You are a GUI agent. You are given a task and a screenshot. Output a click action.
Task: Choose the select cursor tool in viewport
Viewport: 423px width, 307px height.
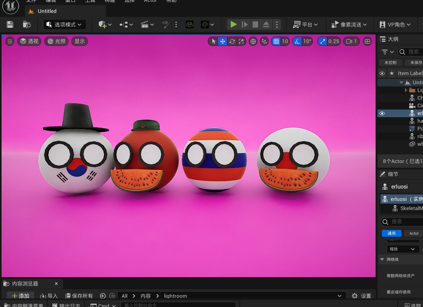pos(213,41)
